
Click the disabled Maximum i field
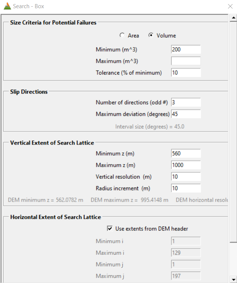(x=186, y=253)
